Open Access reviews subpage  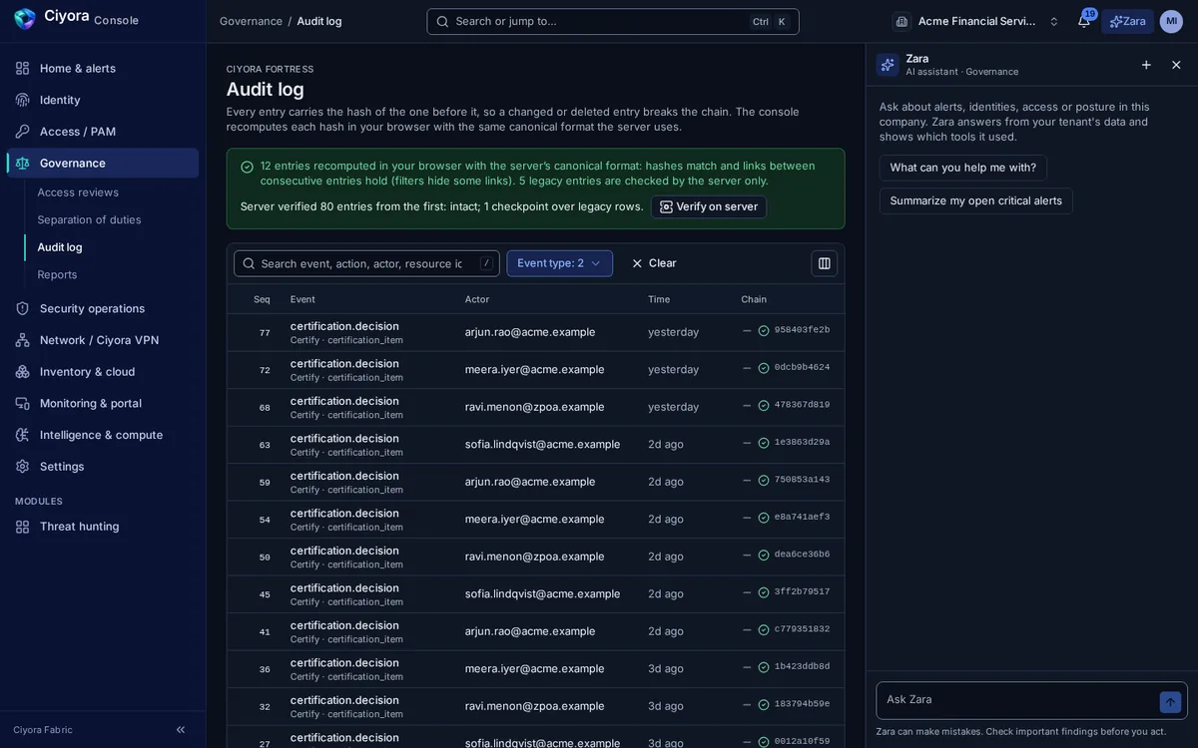click(x=78, y=192)
